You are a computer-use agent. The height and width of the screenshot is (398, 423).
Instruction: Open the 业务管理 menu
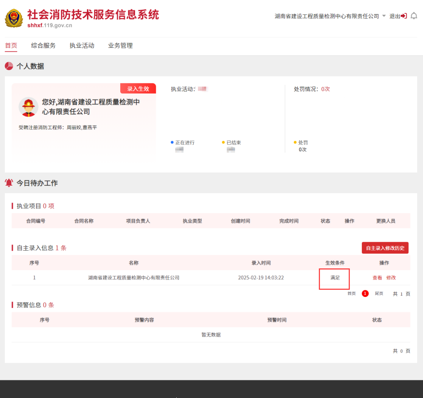point(120,46)
